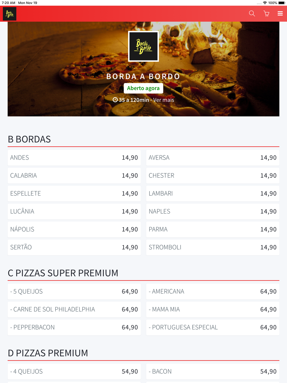The height and width of the screenshot is (383, 287).
Task: Open the 4 QUEIJOS premium pizza
Action: [x=74, y=372]
